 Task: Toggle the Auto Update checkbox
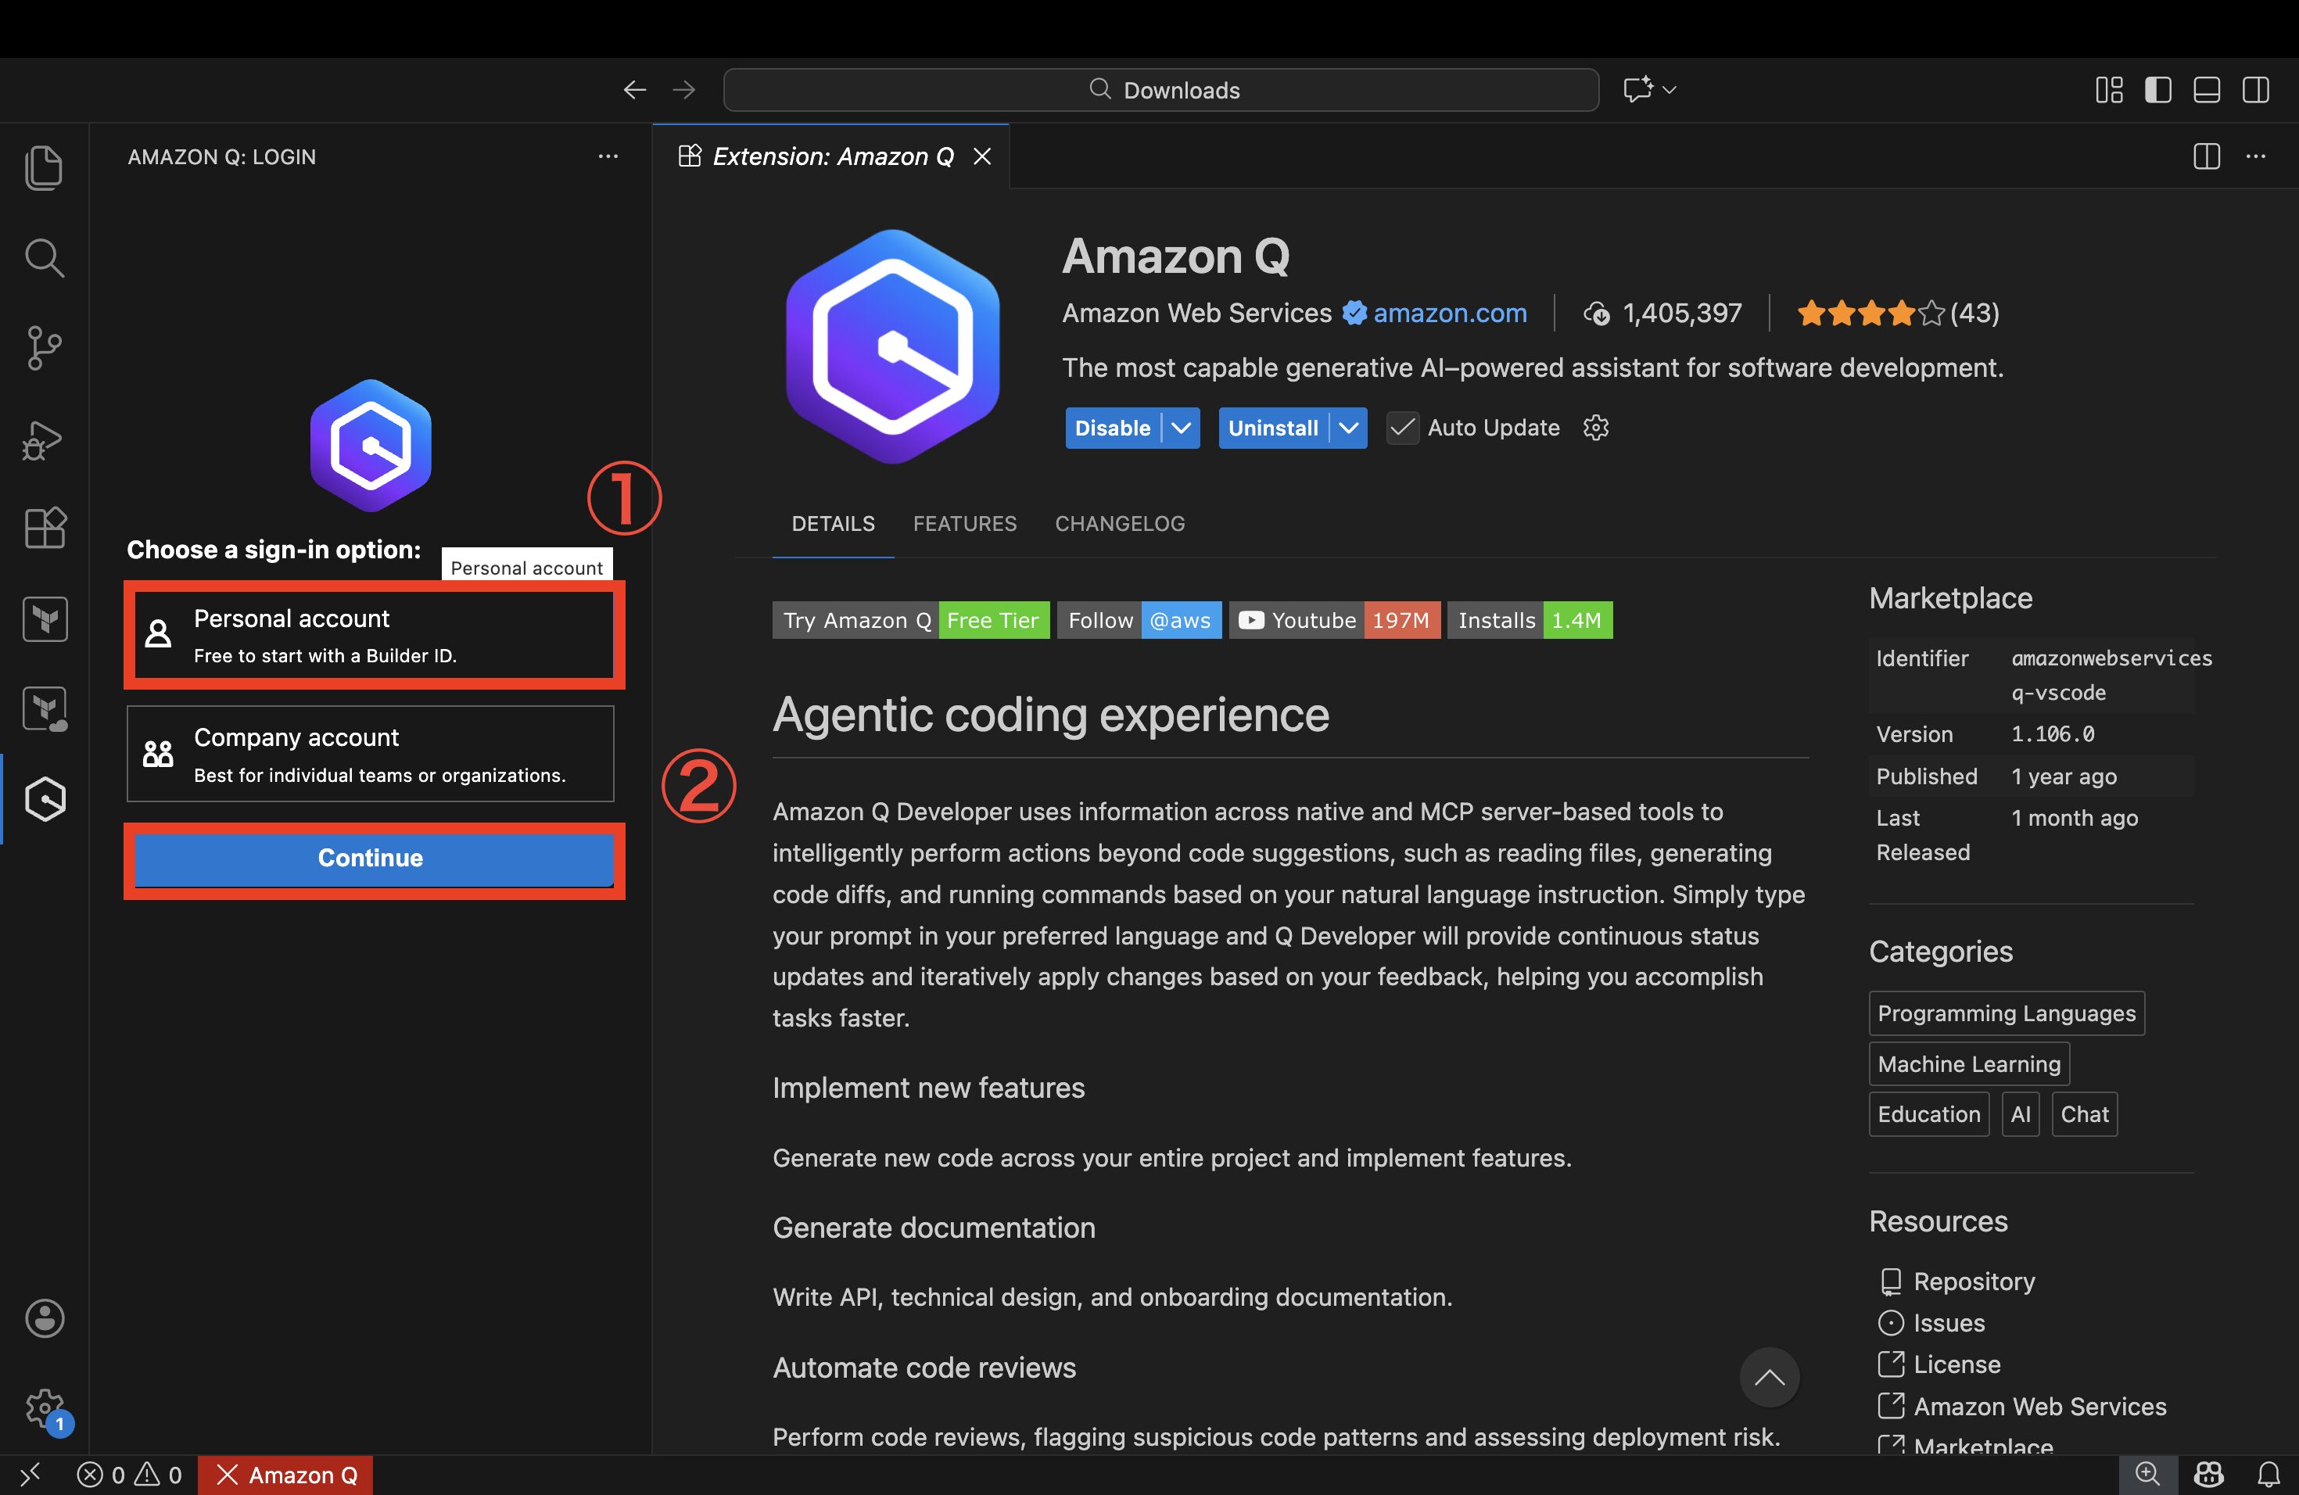[x=1401, y=428]
